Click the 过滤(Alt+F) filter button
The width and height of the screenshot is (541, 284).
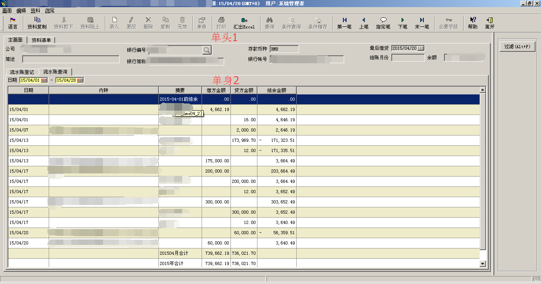(x=517, y=47)
